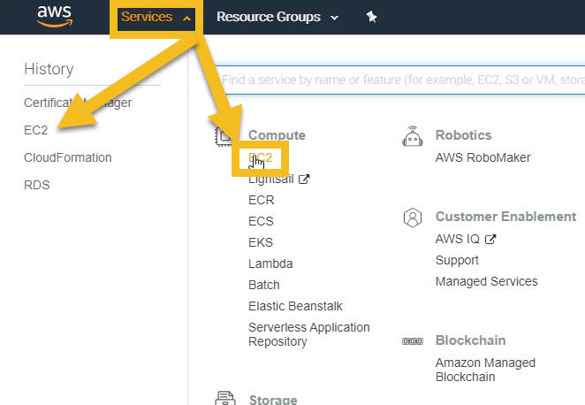Open Lightsail service
This screenshot has width=585, height=405.
tap(271, 180)
